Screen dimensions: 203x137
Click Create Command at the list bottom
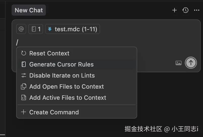[x=54, y=112]
